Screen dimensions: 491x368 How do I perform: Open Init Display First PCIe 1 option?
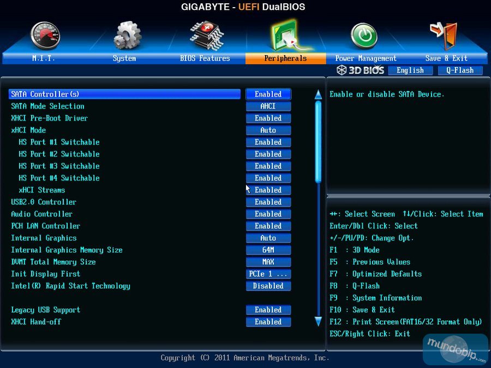point(268,274)
